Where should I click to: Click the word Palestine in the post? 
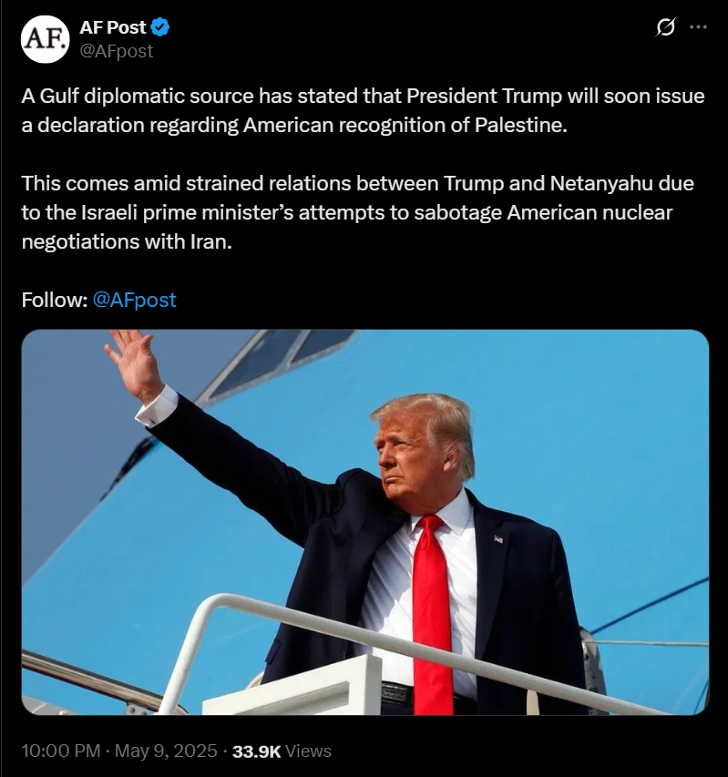[x=520, y=125]
